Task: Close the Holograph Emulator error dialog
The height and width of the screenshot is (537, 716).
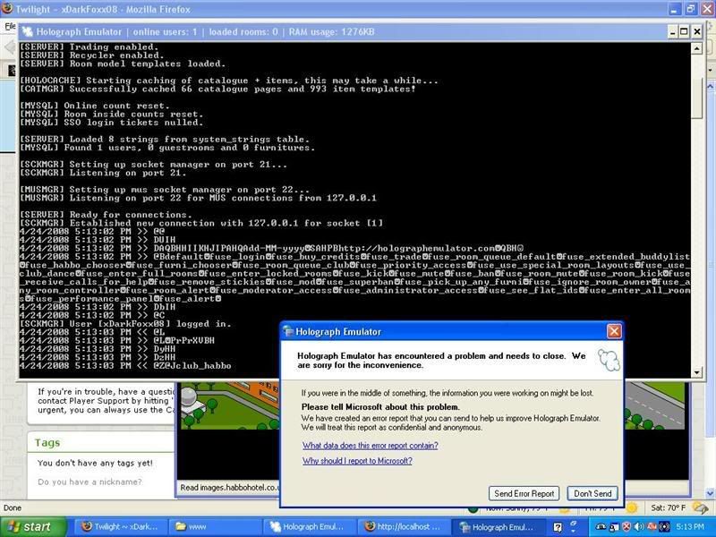Action: pyautogui.click(x=614, y=330)
